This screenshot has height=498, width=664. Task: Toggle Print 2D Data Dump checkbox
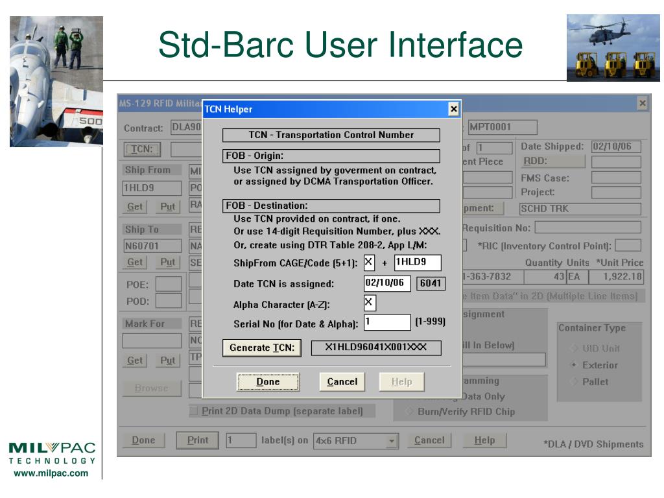click(194, 410)
